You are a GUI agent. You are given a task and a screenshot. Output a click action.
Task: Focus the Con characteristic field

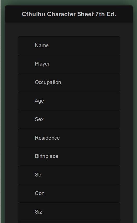69,193
